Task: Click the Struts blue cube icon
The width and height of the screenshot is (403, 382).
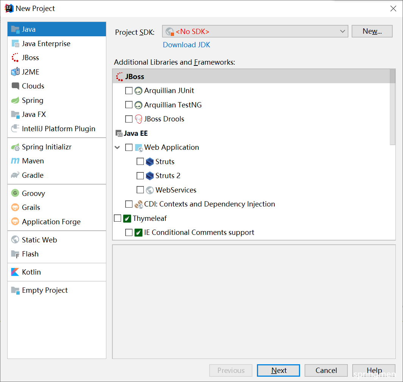Action: 149,161
